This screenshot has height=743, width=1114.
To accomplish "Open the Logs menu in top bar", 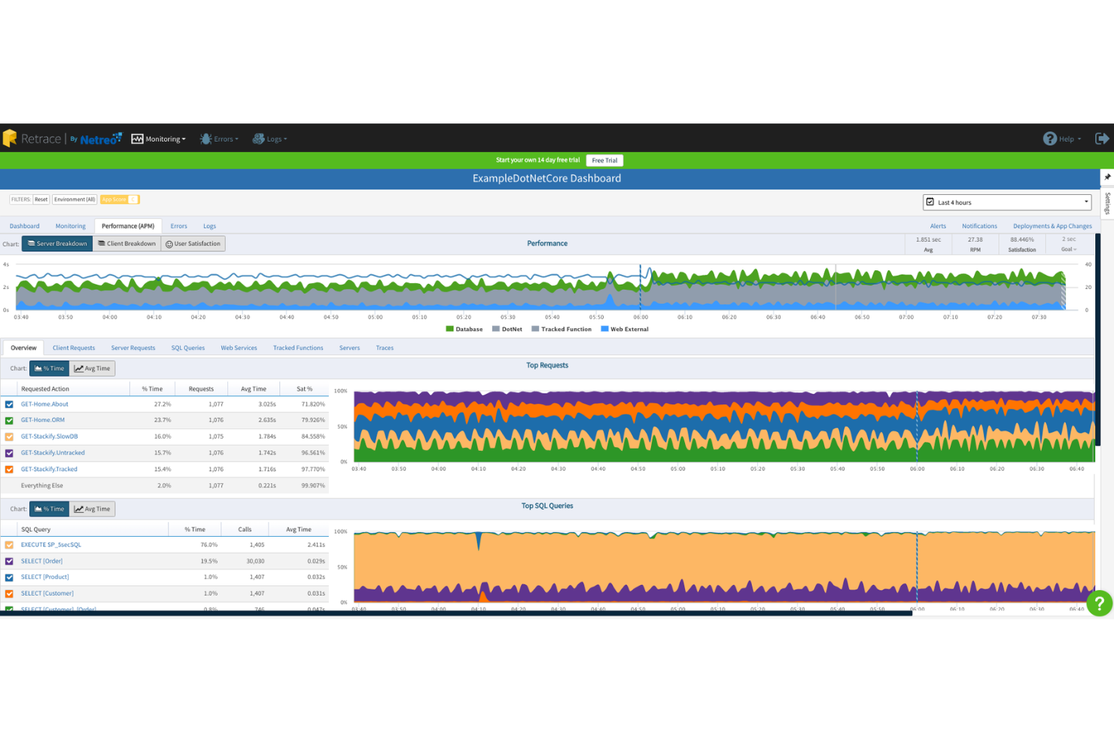I will pos(269,139).
